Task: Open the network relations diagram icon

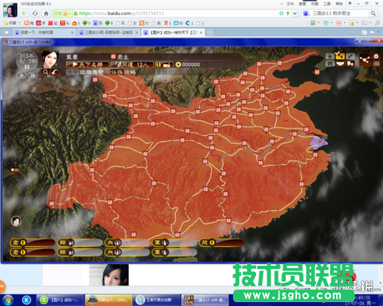Action: (x=365, y=60)
